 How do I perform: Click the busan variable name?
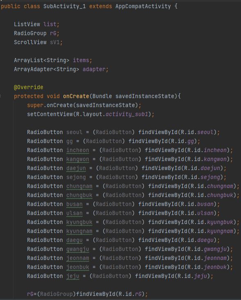click(x=74, y=204)
